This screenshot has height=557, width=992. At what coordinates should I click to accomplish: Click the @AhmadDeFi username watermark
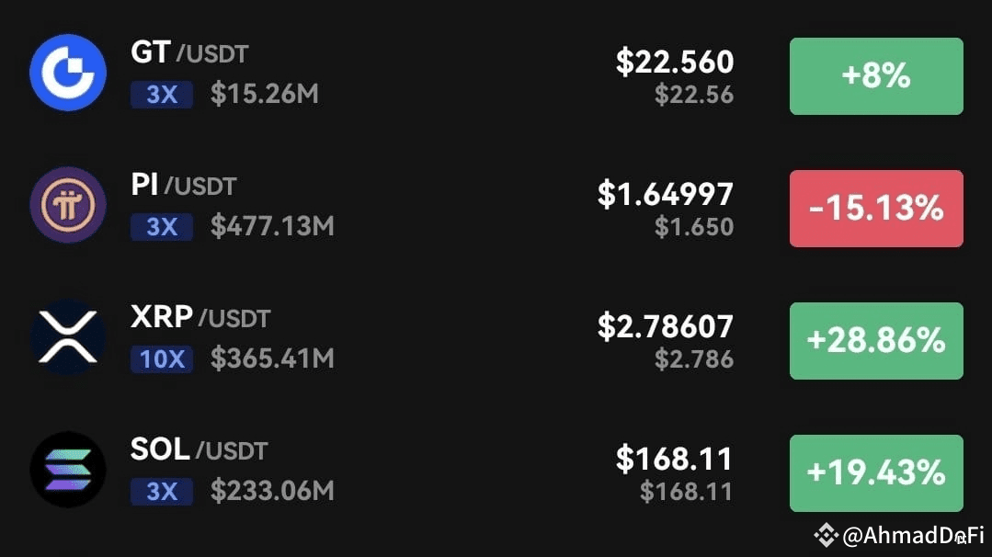pyautogui.click(x=913, y=535)
